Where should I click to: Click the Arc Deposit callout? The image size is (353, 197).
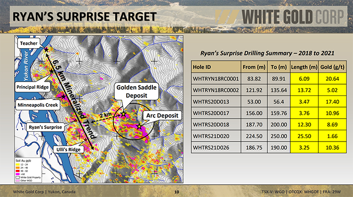(162, 116)
